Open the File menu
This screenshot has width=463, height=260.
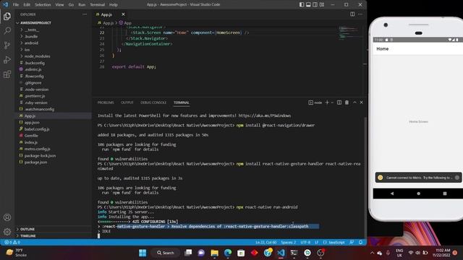coord(16,5)
